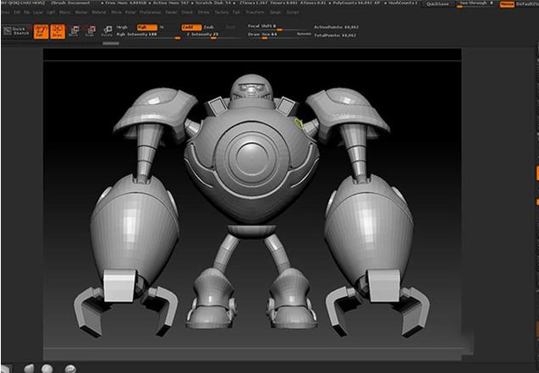
Task: Select the Rotate transform icon
Action: click(x=107, y=31)
